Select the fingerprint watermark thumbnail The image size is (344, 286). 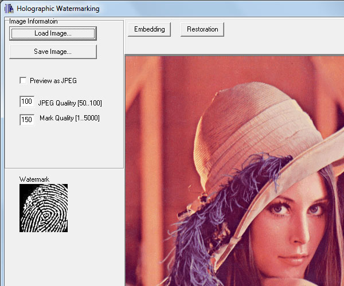[44, 208]
